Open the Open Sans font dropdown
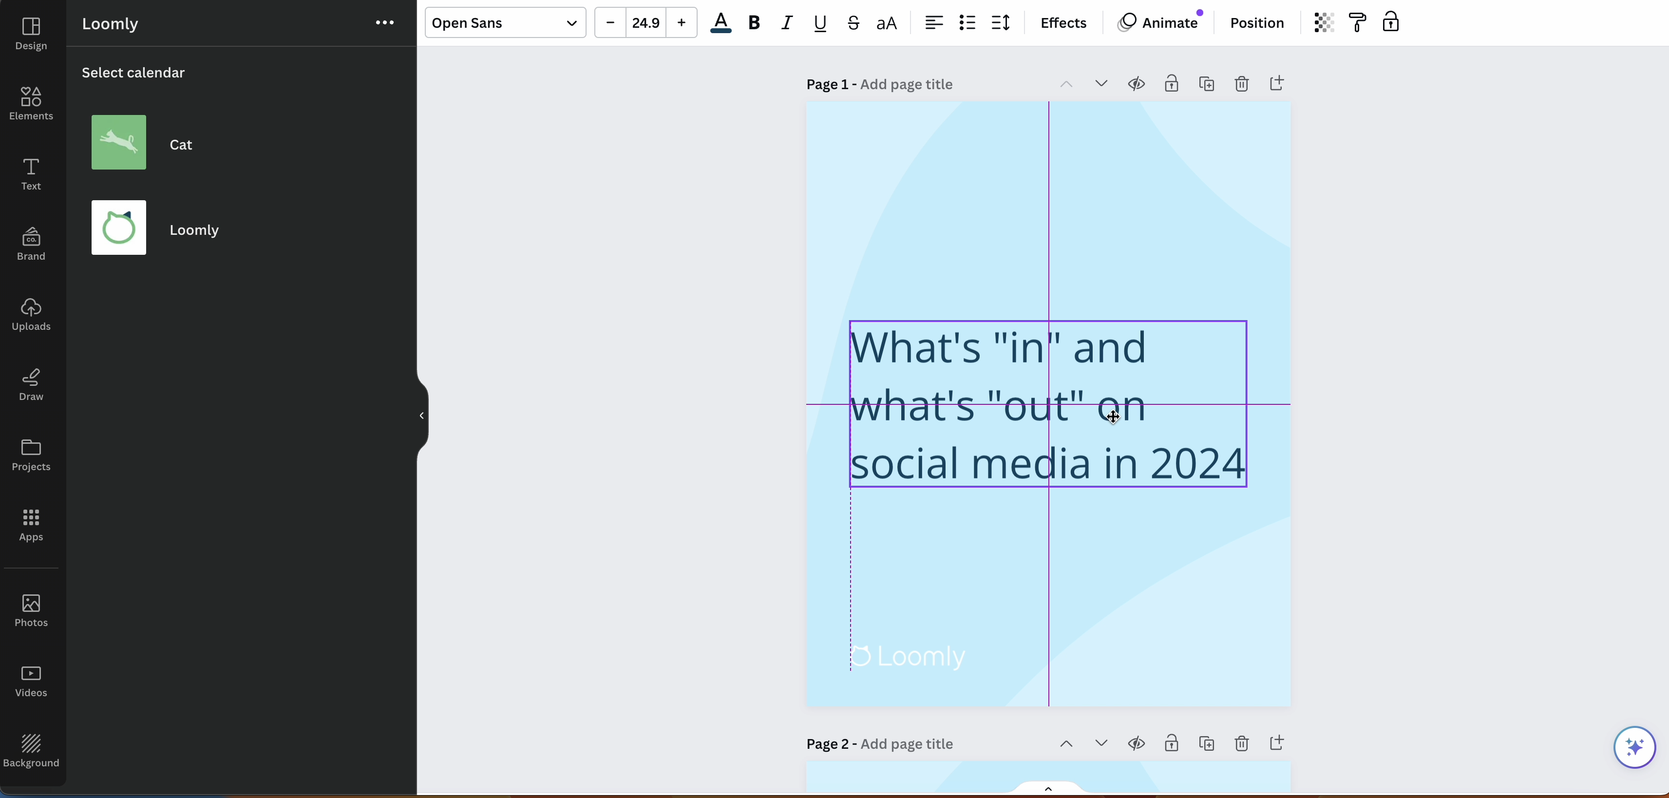 (505, 23)
